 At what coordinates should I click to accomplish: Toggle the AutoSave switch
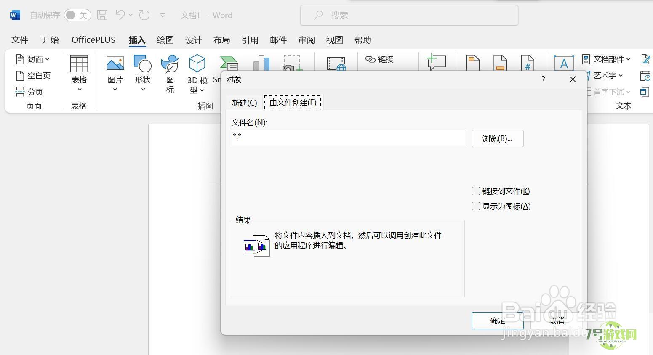pyautogui.click(x=77, y=15)
